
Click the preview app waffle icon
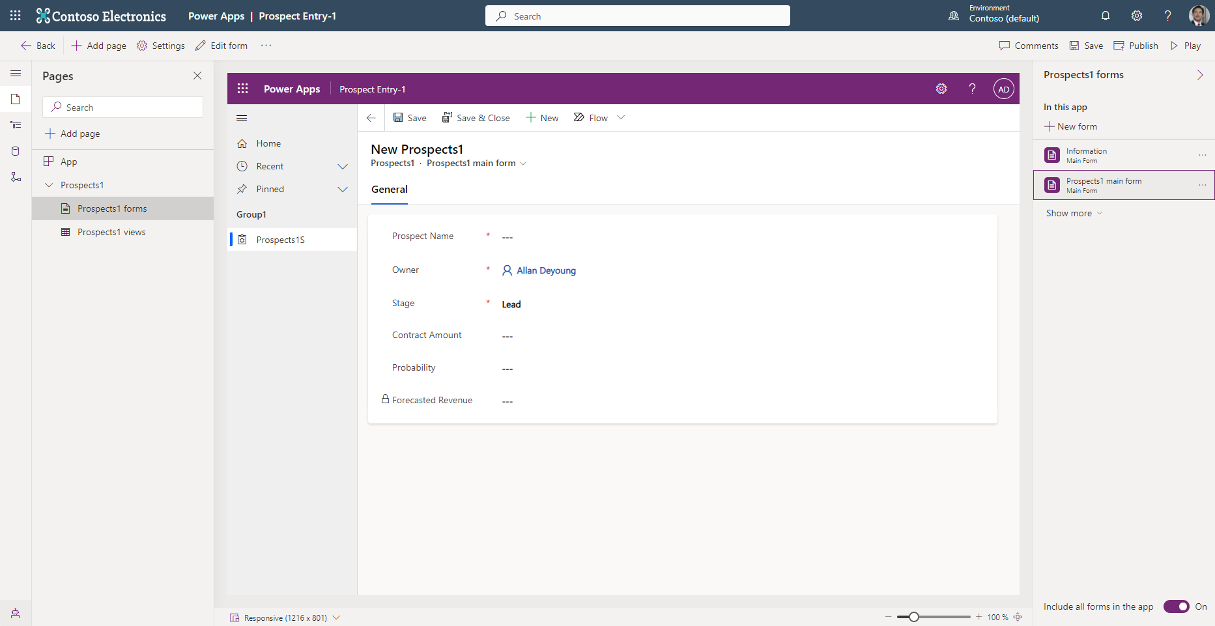pos(243,89)
